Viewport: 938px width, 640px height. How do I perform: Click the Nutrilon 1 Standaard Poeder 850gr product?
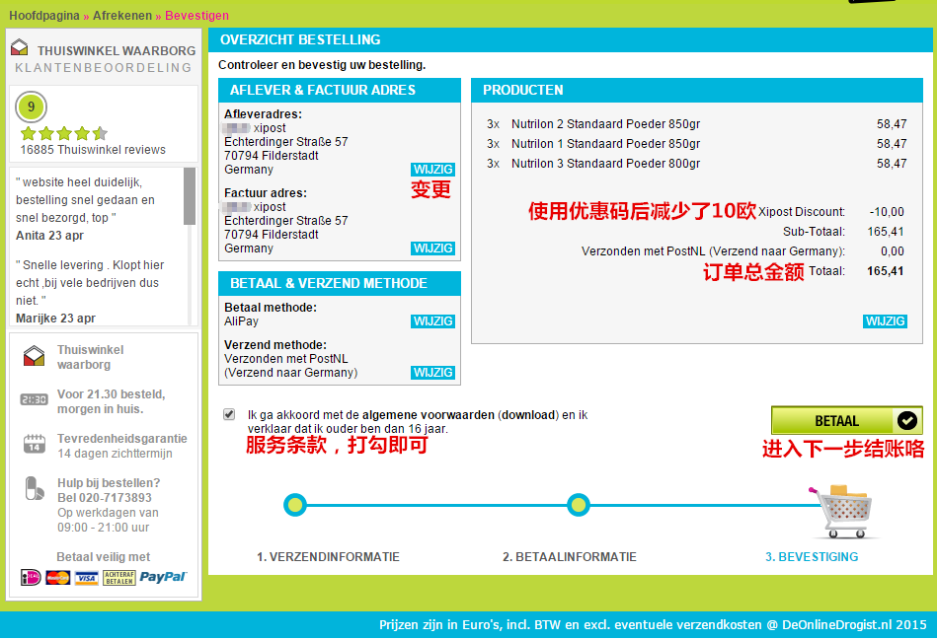[605, 143]
